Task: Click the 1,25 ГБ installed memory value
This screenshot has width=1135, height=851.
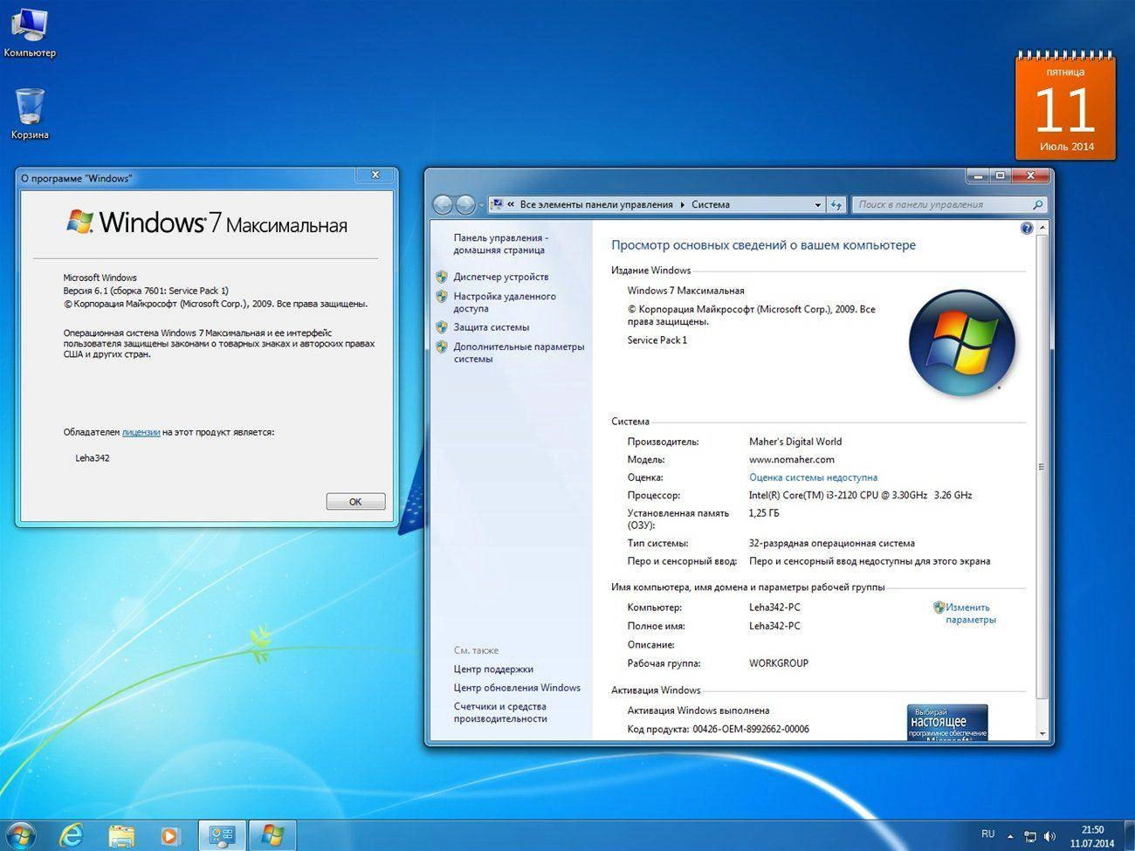Action: pyautogui.click(x=764, y=513)
